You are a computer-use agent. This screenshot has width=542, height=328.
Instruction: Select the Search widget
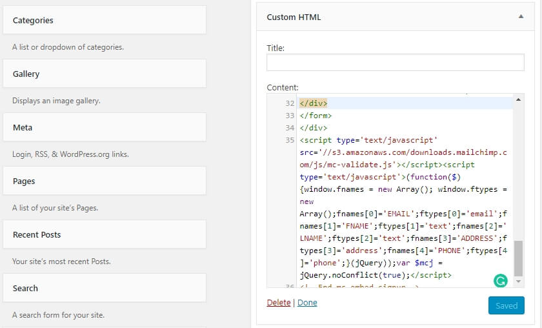pos(105,288)
